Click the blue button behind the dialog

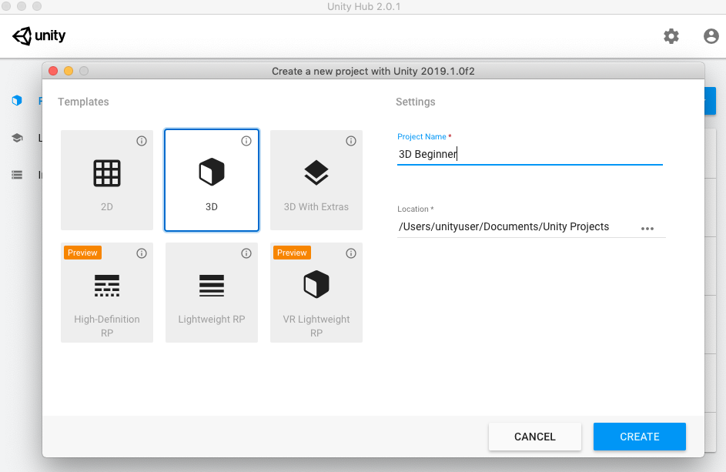(x=711, y=101)
